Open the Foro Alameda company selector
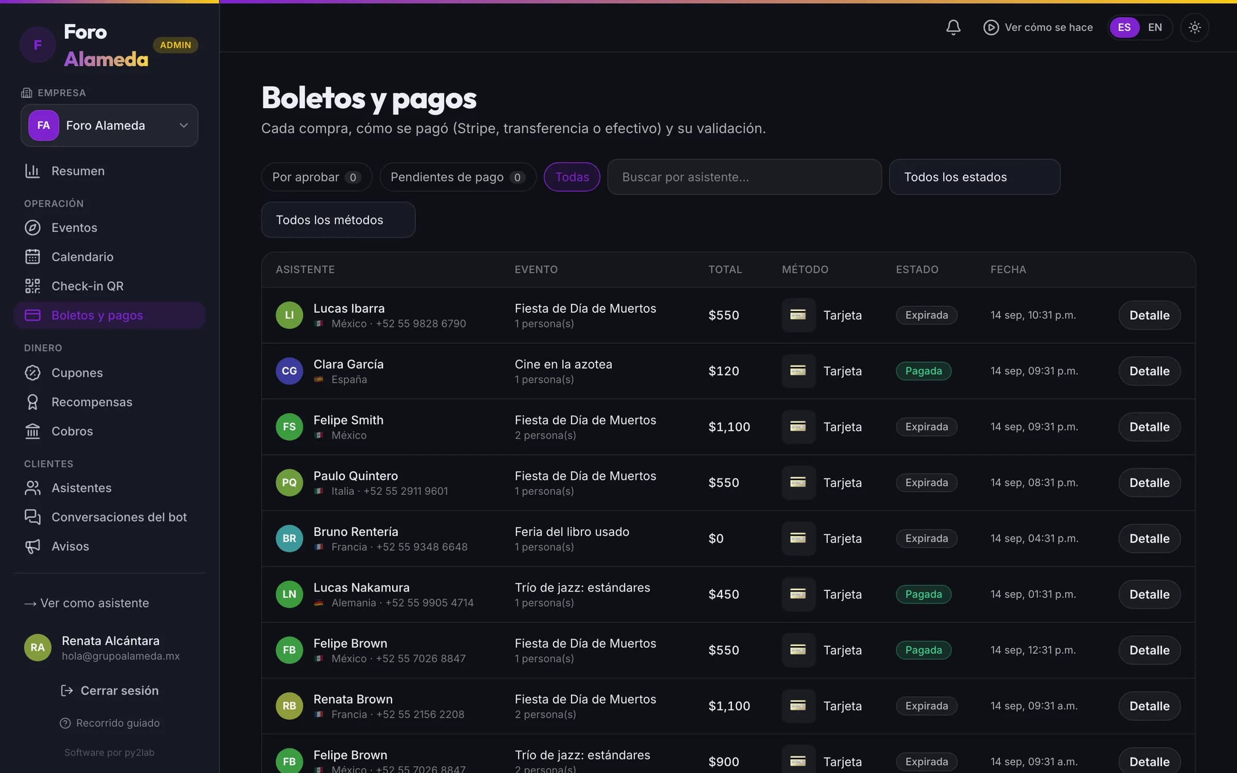Viewport: 1237px width, 773px height. click(x=109, y=125)
